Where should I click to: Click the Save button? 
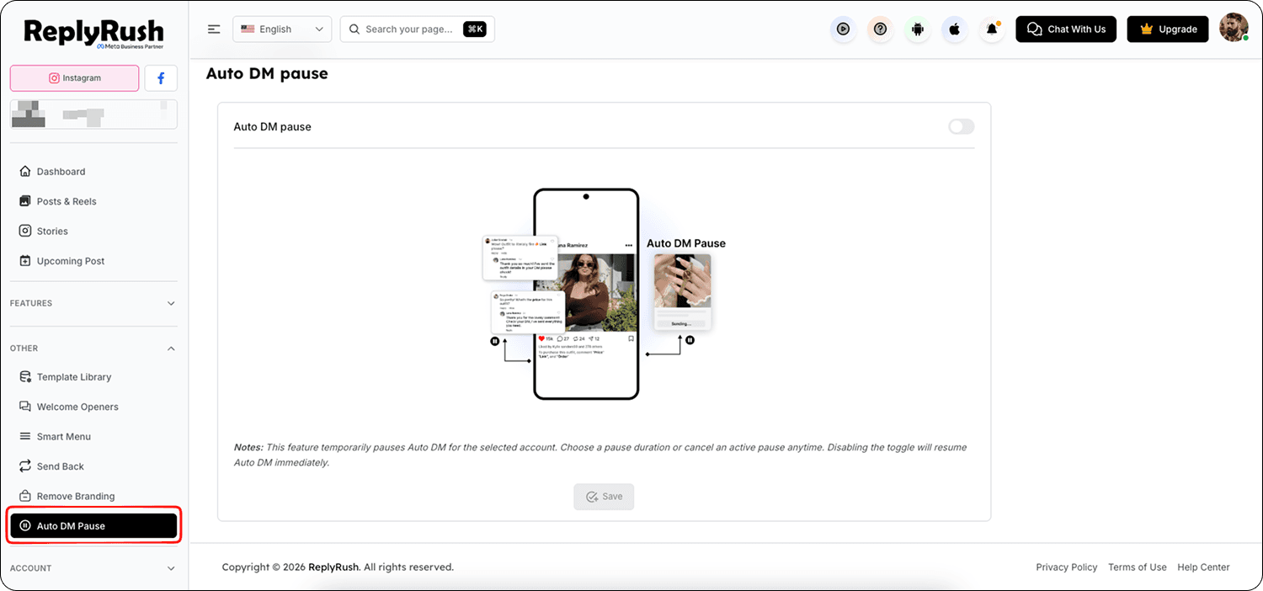[x=604, y=497]
